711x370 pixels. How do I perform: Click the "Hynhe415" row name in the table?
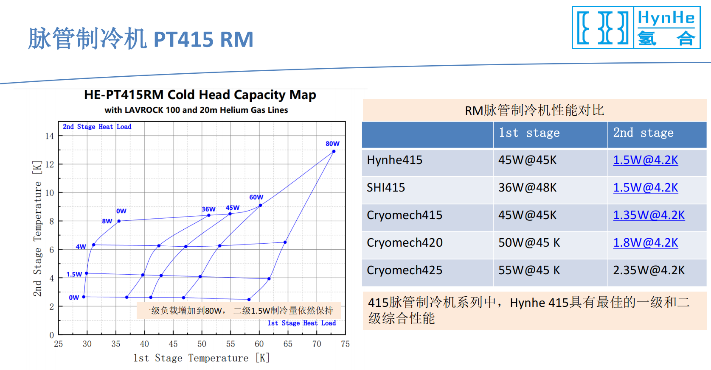pyautogui.click(x=395, y=160)
